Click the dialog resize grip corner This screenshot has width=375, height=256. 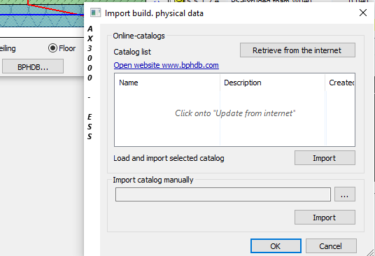(x=371, y=253)
